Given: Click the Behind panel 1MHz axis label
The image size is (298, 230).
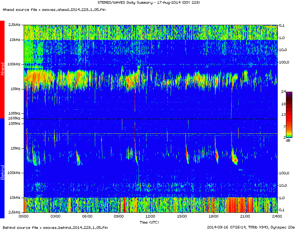Looking at the screenshot, I should 15,148.
